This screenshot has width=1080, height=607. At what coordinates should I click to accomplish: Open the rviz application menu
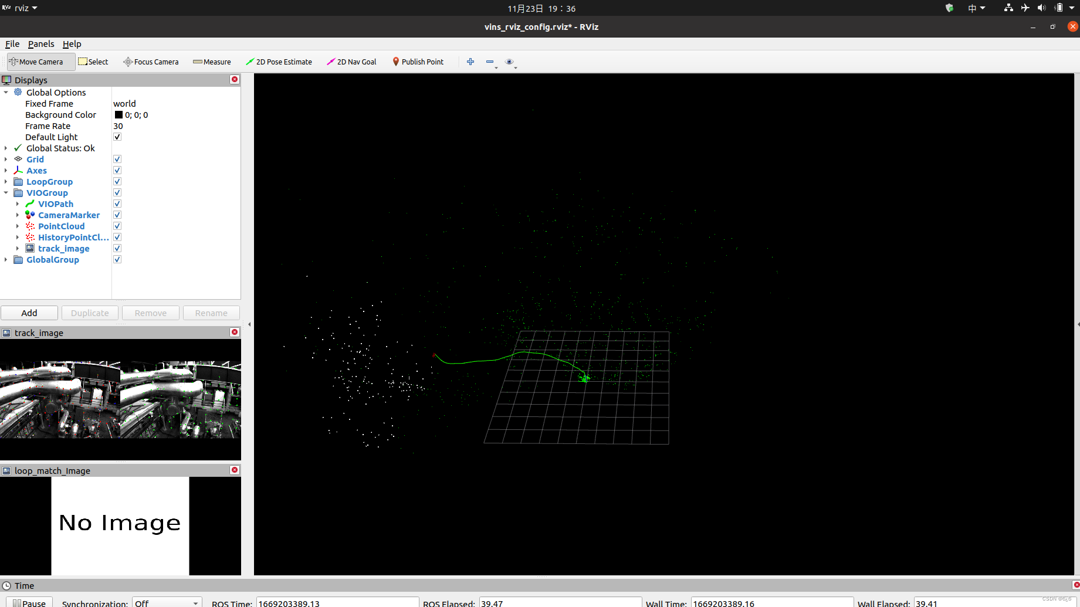click(21, 8)
